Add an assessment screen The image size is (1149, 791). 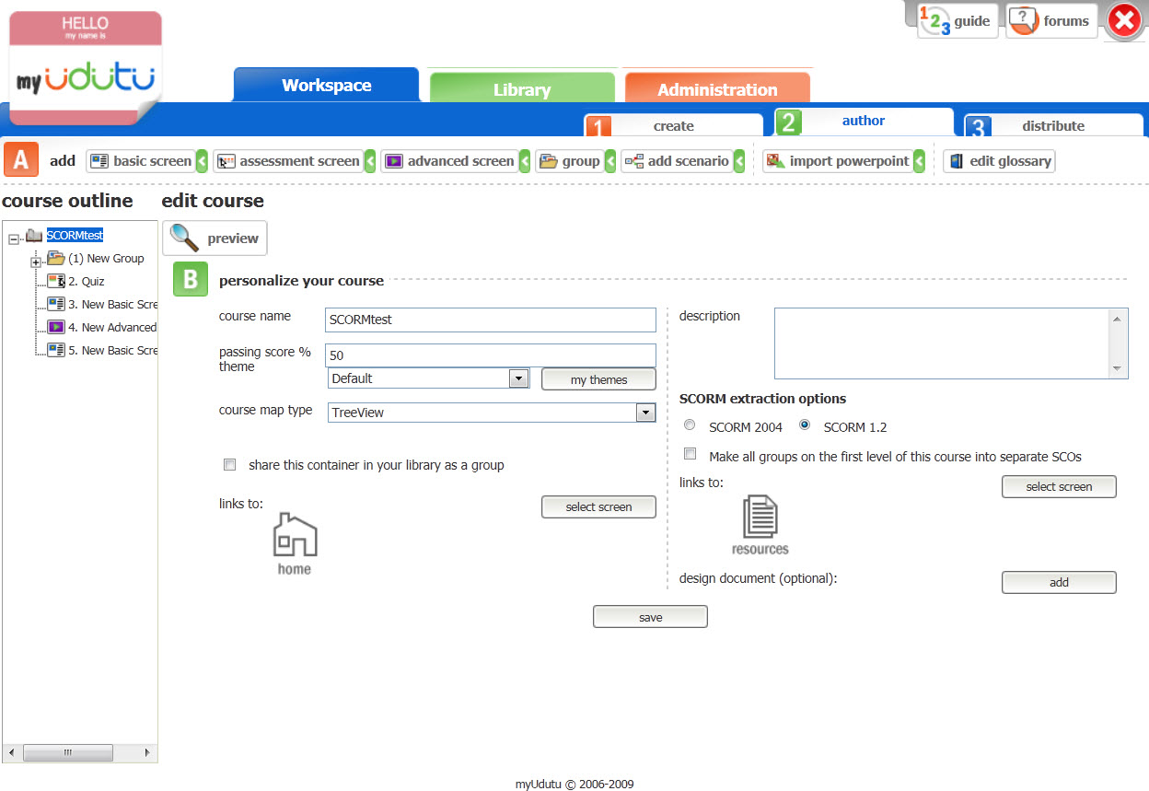point(291,160)
